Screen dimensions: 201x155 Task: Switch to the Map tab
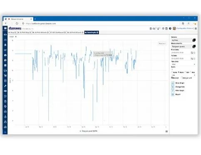click(x=12, y=32)
